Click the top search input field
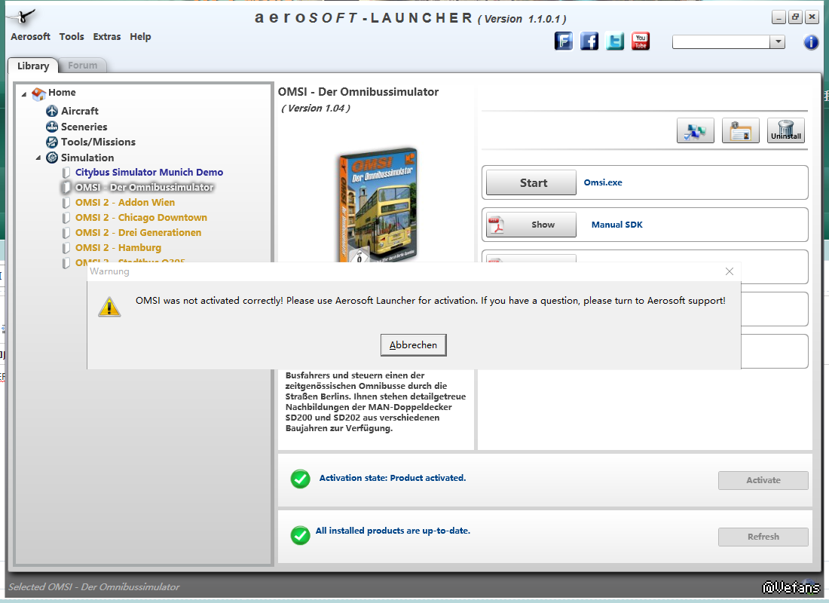Image resolution: width=829 pixels, height=603 pixels. [x=720, y=41]
